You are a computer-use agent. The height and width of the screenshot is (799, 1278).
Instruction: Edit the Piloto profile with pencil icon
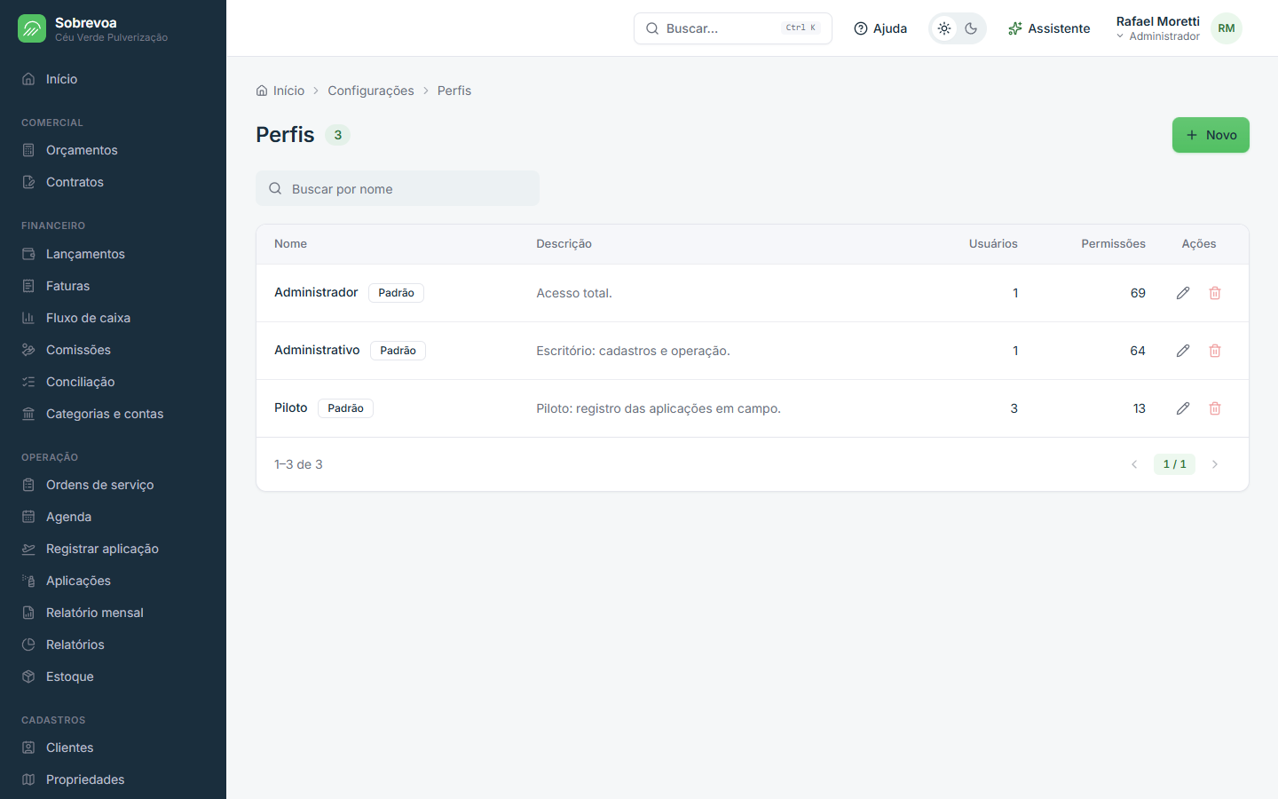(1183, 408)
